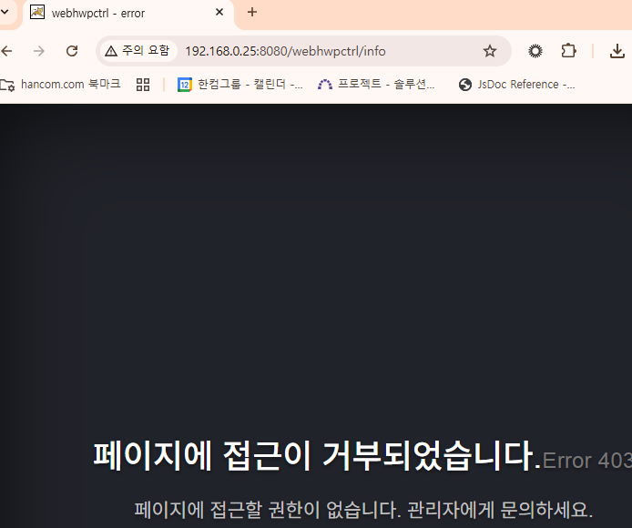Image resolution: width=632 pixels, height=528 pixels.
Task: Go back to the previous page
Action: [7, 51]
